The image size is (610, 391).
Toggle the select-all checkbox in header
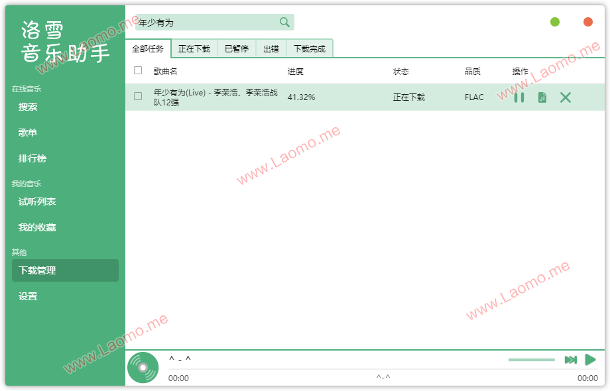pos(138,70)
